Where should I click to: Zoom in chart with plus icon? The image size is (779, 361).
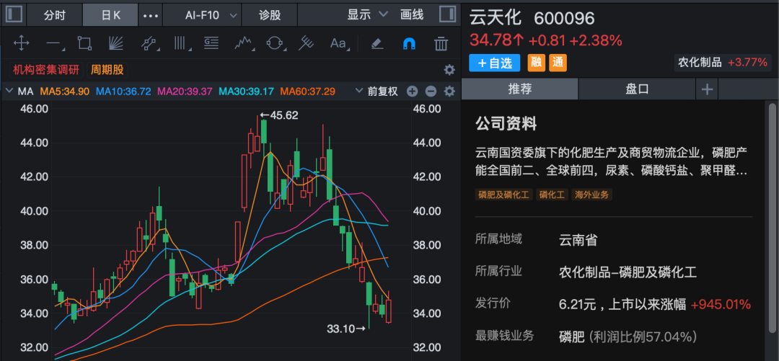tap(413, 92)
